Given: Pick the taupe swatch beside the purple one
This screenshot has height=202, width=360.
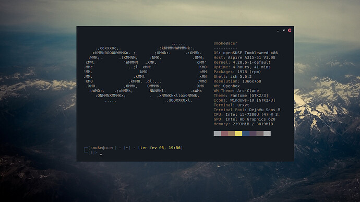Looking at the screenshot, I should (260, 134).
